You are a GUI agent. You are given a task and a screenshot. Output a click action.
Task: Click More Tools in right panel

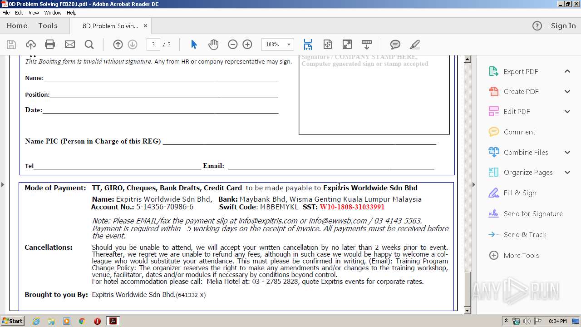[521, 255]
